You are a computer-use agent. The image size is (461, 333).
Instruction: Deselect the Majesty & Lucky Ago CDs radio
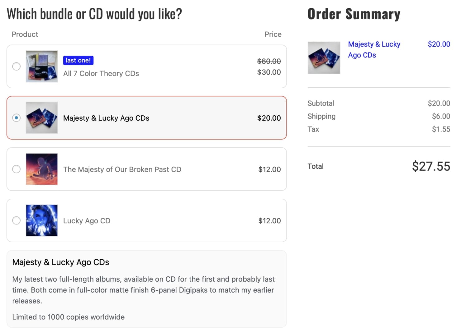coord(16,118)
